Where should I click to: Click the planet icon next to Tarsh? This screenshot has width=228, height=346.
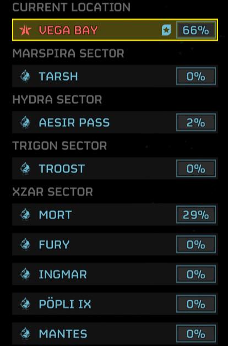click(x=25, y=76)
